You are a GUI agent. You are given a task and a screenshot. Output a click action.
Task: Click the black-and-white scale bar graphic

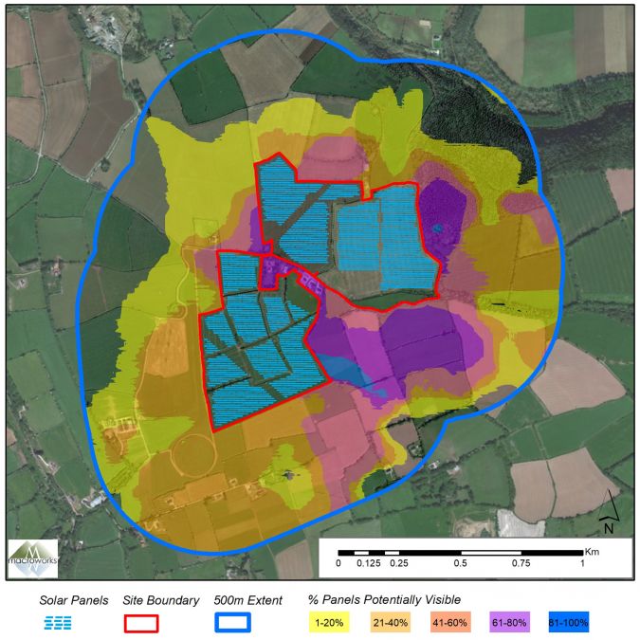pyautogui.click(x=461, y=553)
